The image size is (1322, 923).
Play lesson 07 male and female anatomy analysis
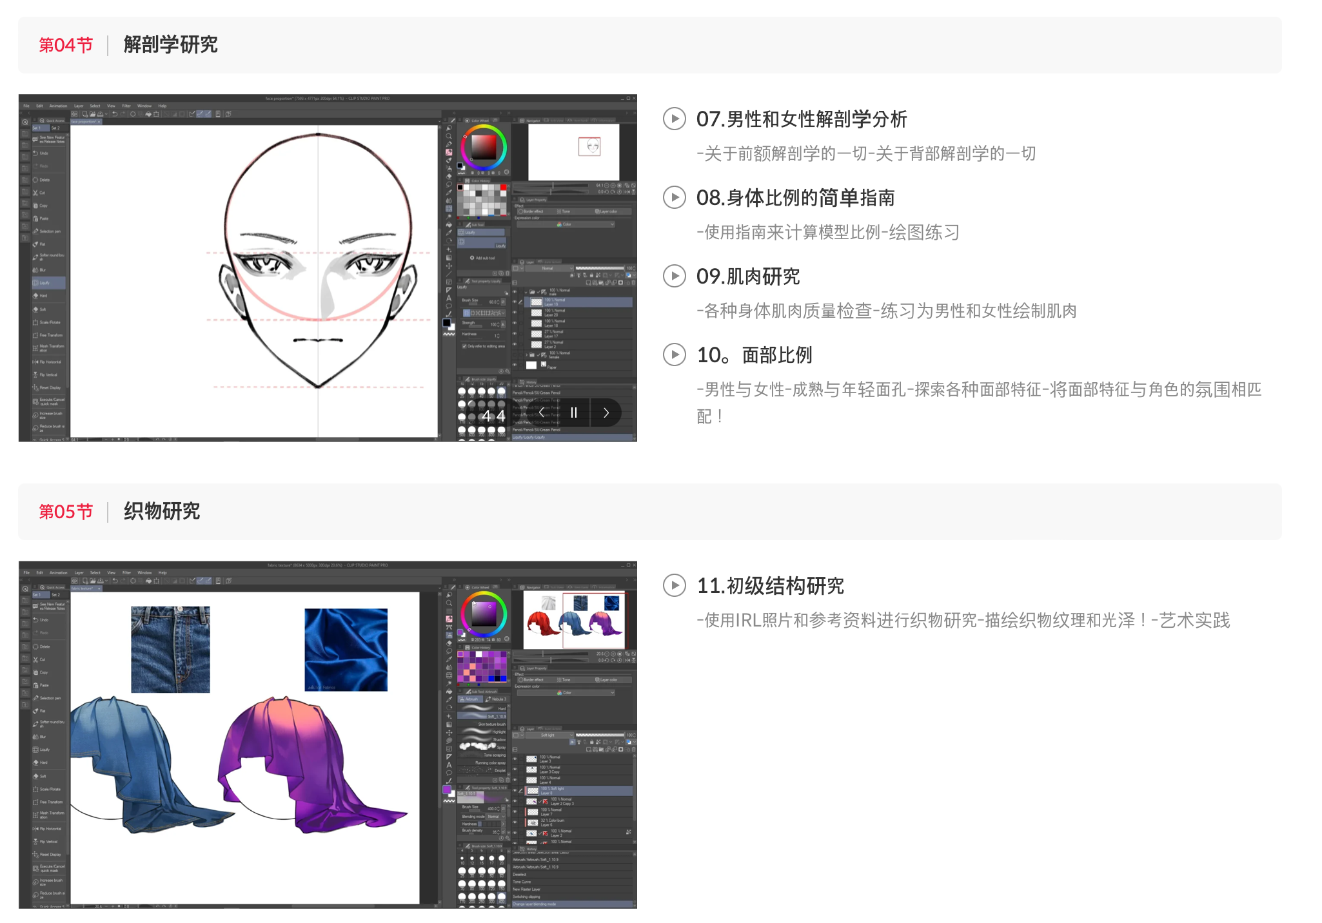(675, 119)
